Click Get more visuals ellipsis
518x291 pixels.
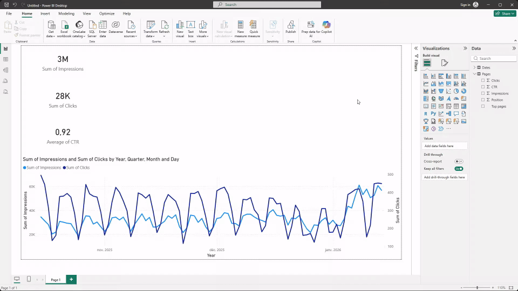(x=448, y=129)
